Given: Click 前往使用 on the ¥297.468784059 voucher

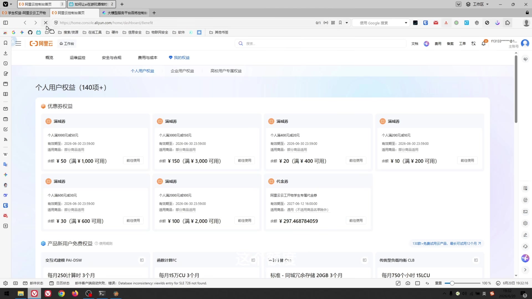Looking at the screenshot, I should pyautogui.click(x=356, y=221).
